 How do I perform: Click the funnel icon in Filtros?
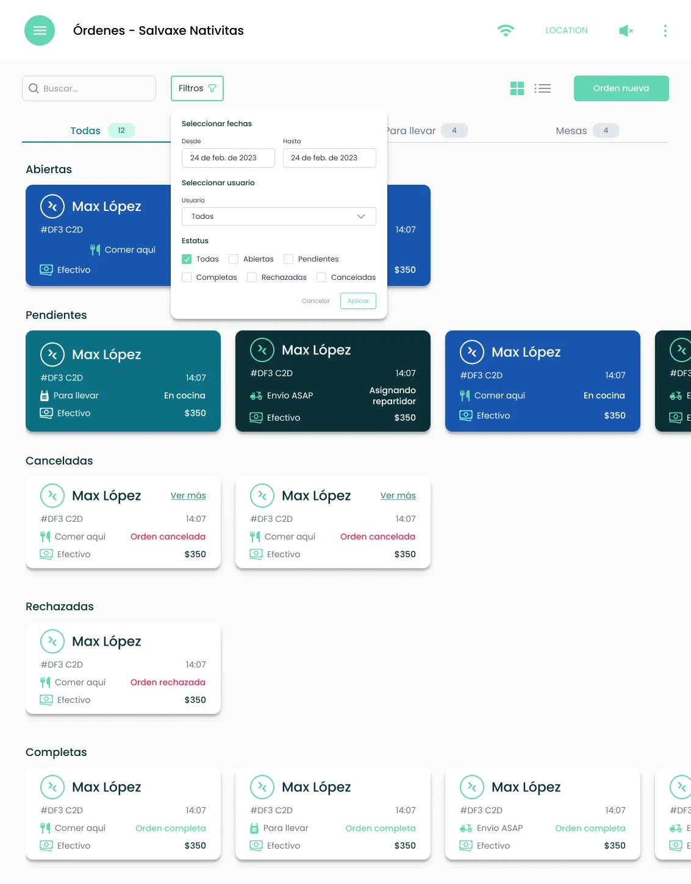212,88
